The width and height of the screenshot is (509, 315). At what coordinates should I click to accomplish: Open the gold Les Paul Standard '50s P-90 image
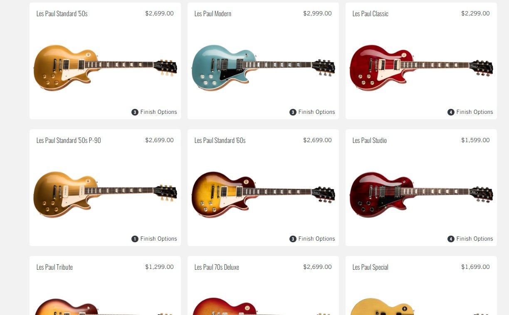(105, 194)
